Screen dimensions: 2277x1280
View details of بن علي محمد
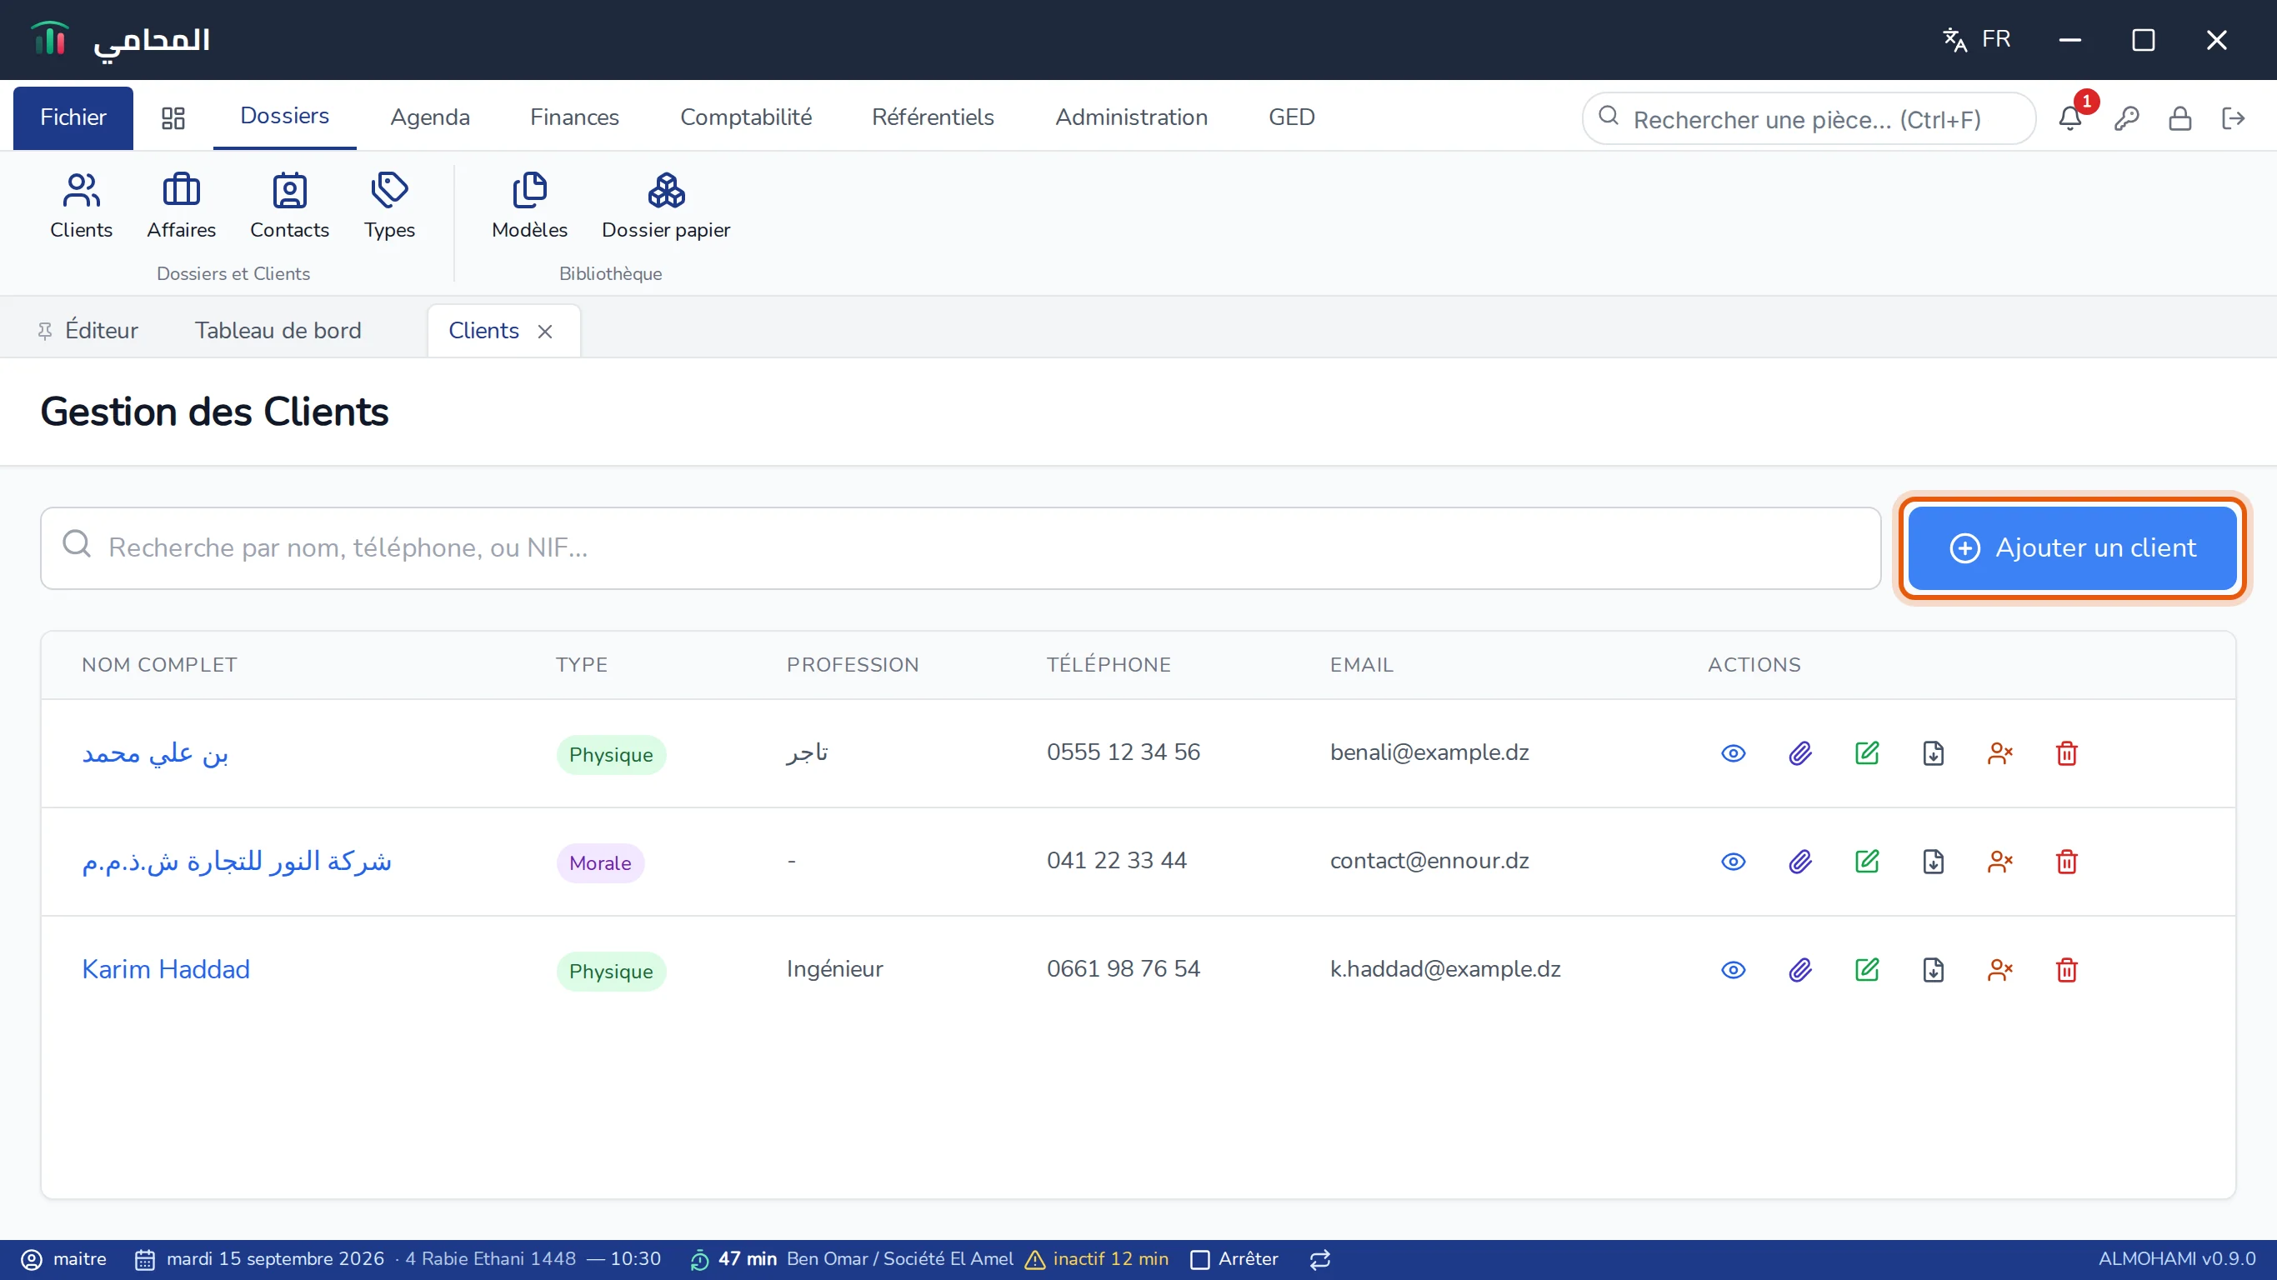(1733, 753)
